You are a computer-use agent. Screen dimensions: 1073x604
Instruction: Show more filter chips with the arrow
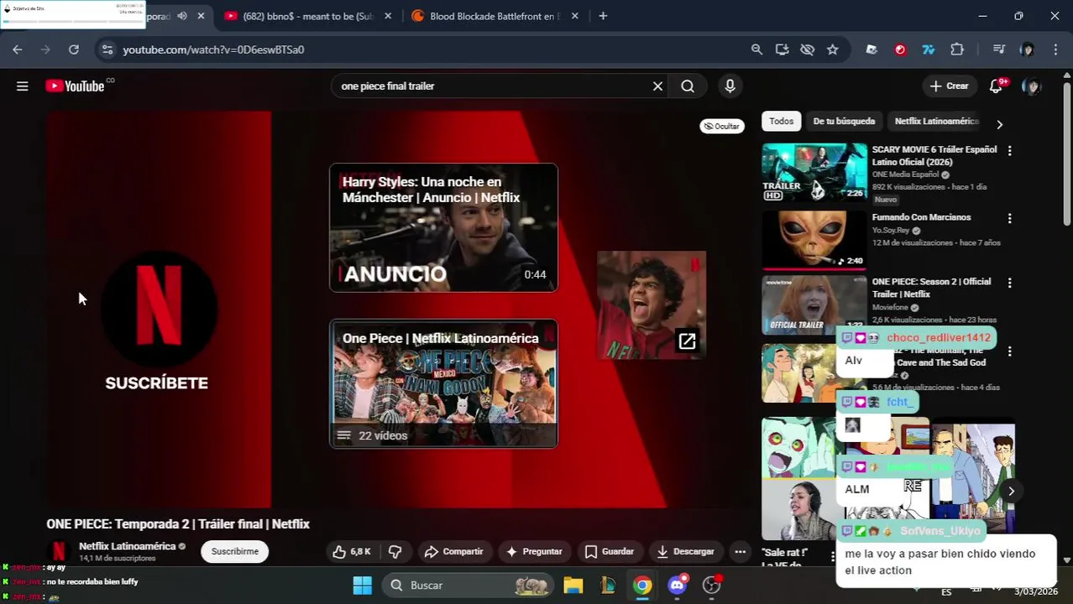pos(999,124)
